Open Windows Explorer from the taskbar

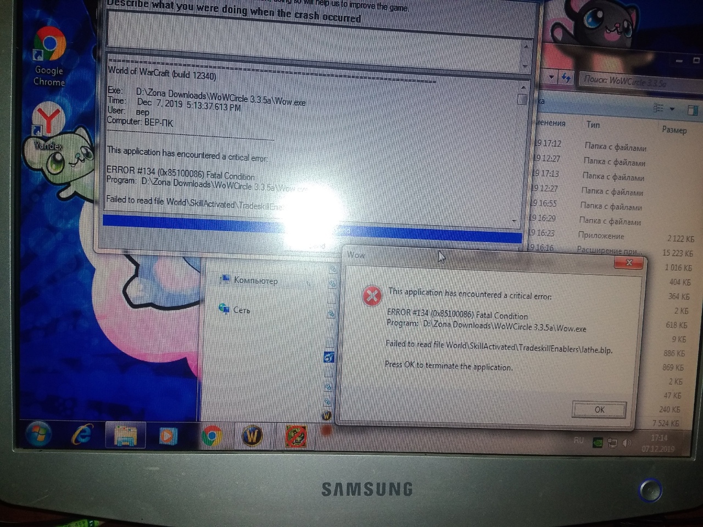click(125, 436)
